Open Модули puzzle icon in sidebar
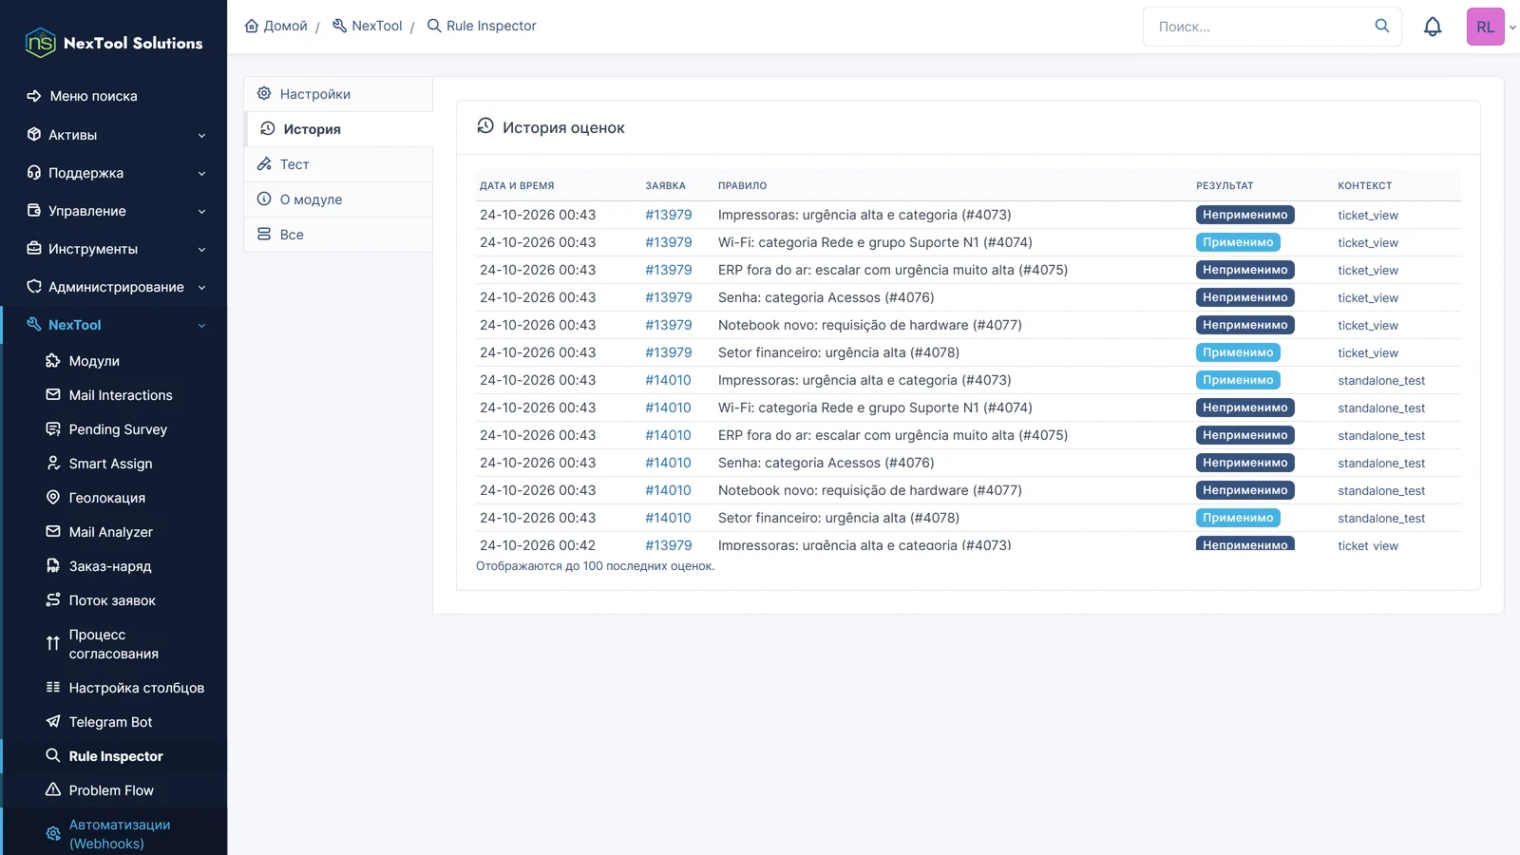Image resolution: width=1520 pixels, height=855 pixels. tap(53, 361)
